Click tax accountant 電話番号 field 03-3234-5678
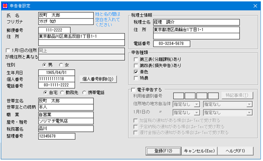Image resolution: width=263 pixels, height=161 pixels. pyautogui.click(x=172, y=43)
